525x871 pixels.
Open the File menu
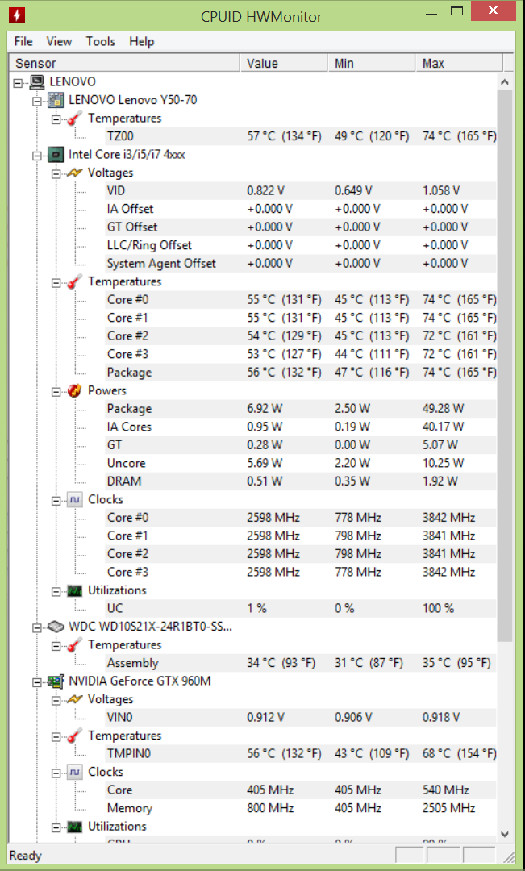click(23, 41)
